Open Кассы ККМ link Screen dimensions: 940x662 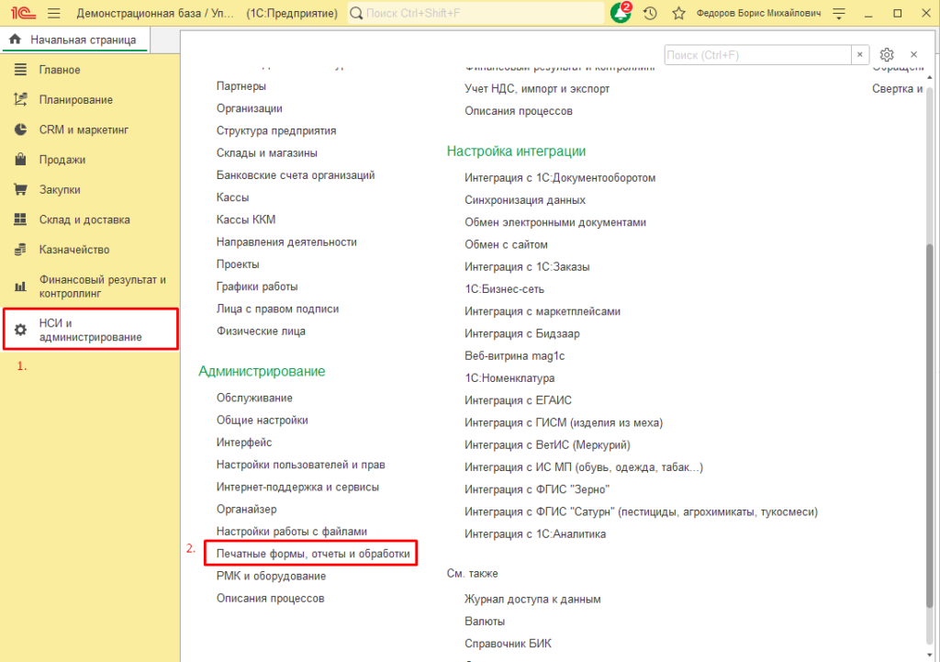click(246, 219)
